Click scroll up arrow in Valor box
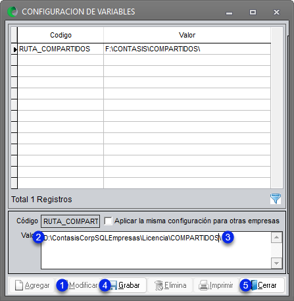Viewport: 294px width, 301px height. coord(276,237)
